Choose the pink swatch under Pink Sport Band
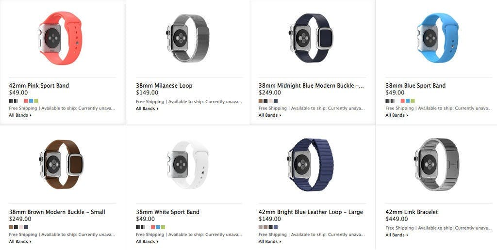 click(x=26, y=101)
